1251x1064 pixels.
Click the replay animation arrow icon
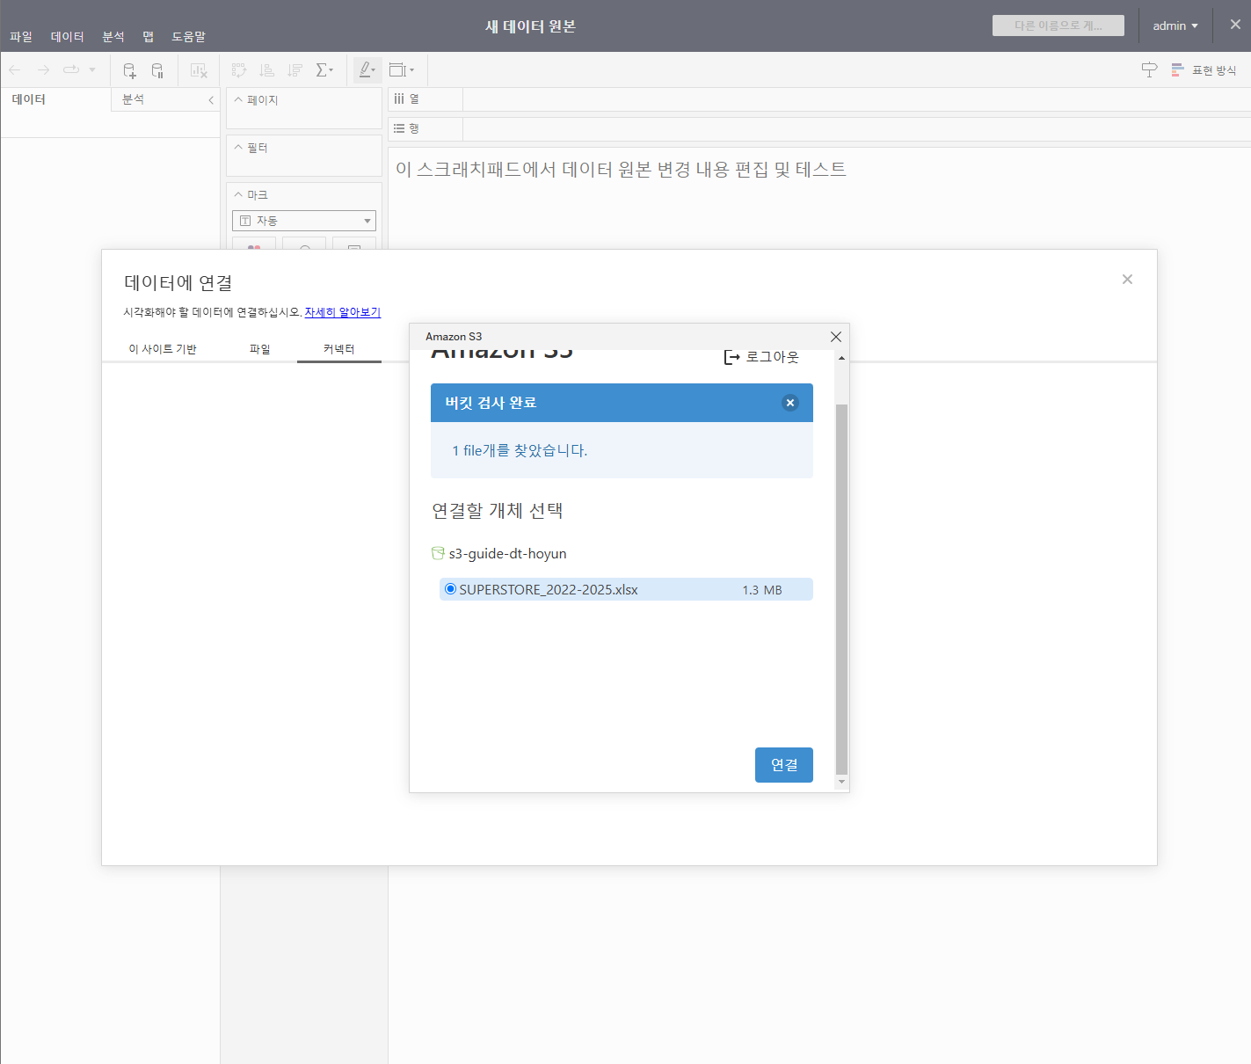coord(71,69)
